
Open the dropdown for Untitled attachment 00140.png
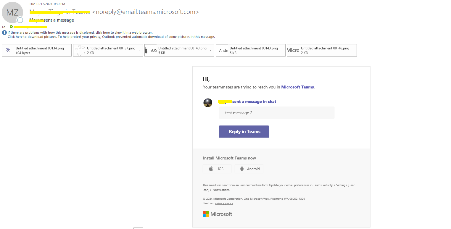(x=210, y=50)
